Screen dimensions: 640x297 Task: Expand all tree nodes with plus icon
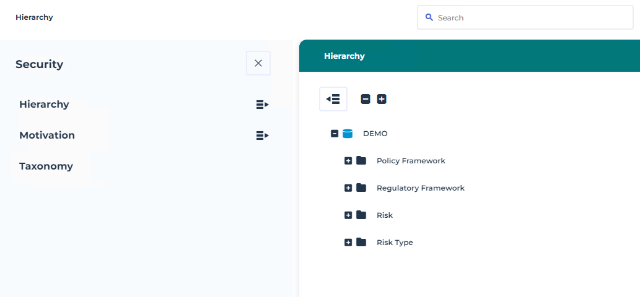coord(382,99)
